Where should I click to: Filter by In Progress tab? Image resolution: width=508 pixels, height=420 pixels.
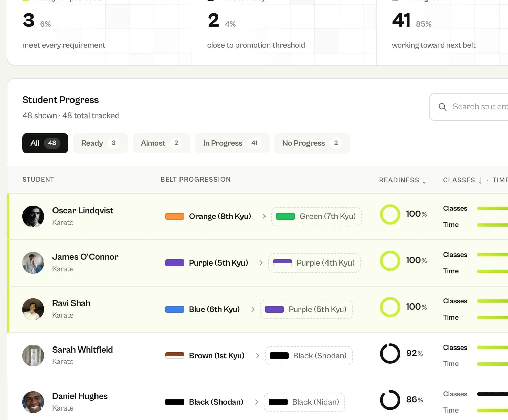pos(232,143)
